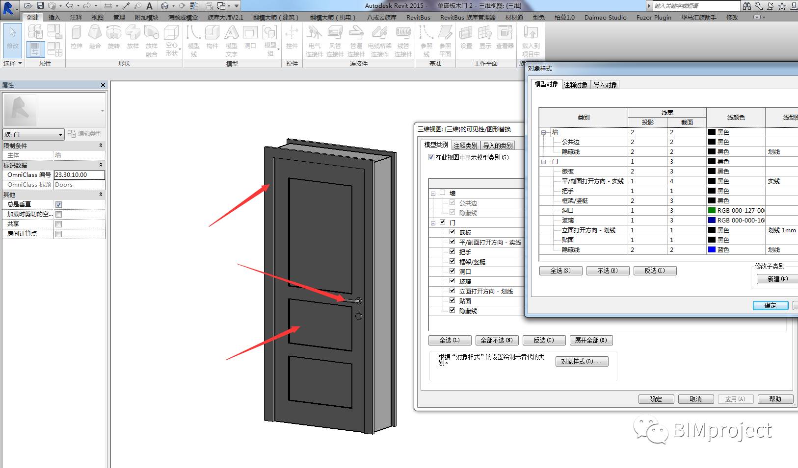Click green color swatch for 洞口 row
The width and height of the screenshot is (798, 468).
point(712,210)
